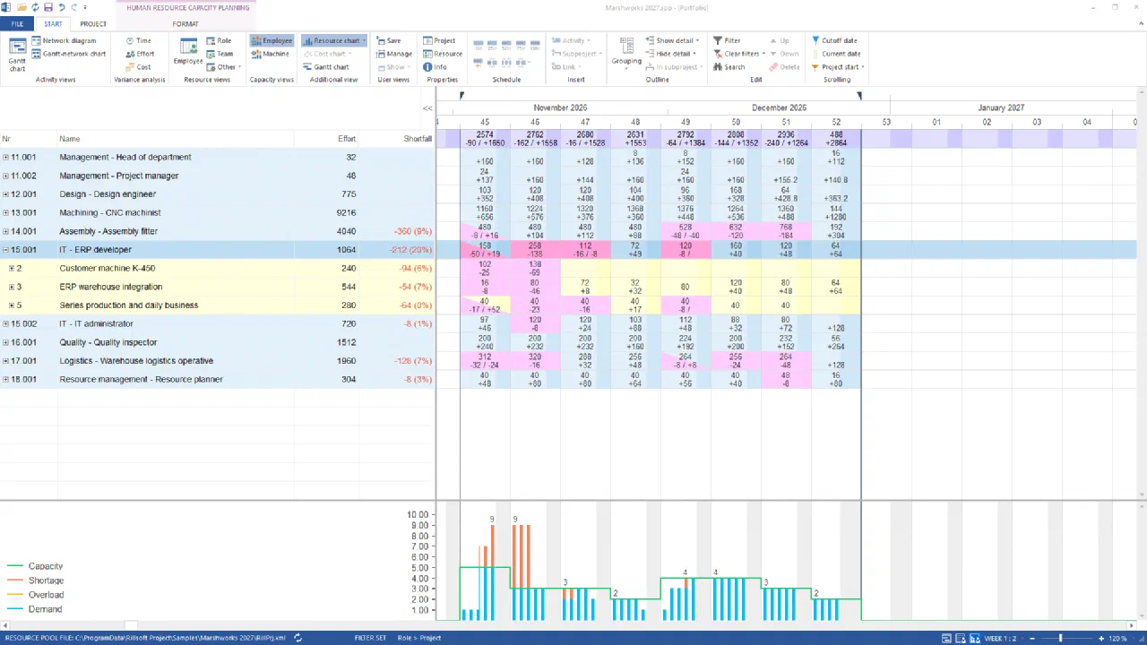
Task: Undo the last action
Action: (x=61, y=7)
